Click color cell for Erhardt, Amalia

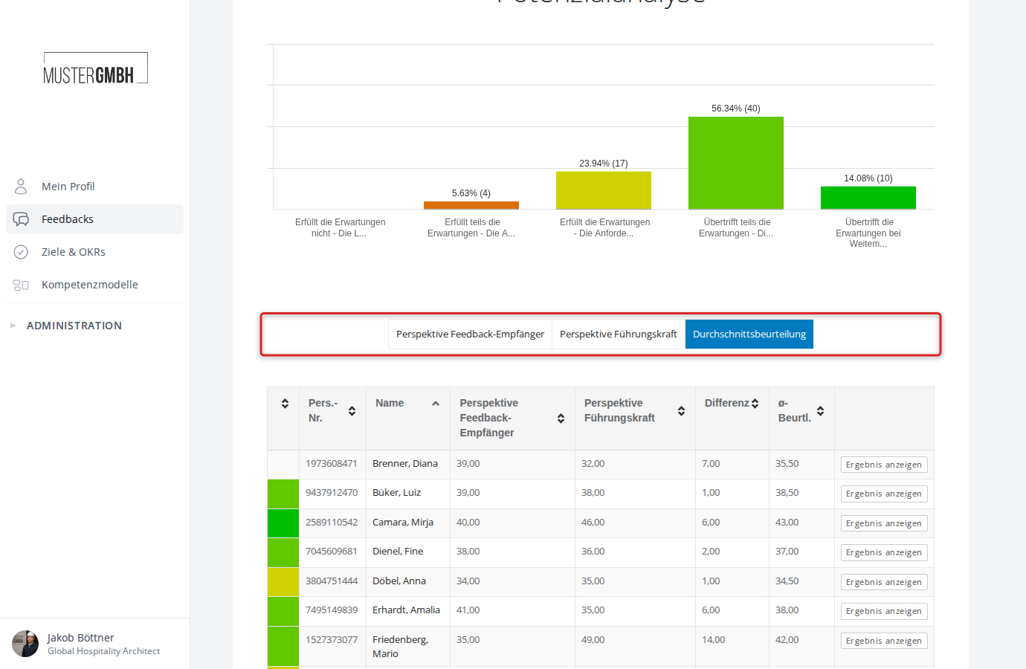pos(283,611)
